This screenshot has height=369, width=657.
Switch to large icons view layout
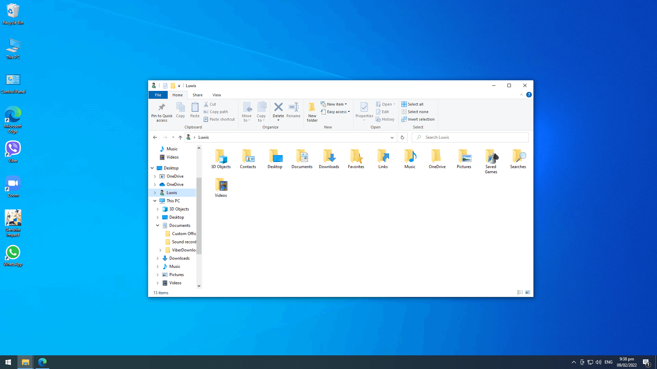click(x=528, y=292)
